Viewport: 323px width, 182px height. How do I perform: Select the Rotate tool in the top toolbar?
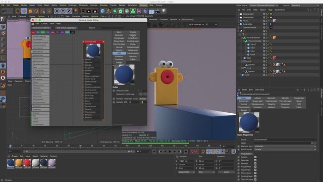[36, 11]
